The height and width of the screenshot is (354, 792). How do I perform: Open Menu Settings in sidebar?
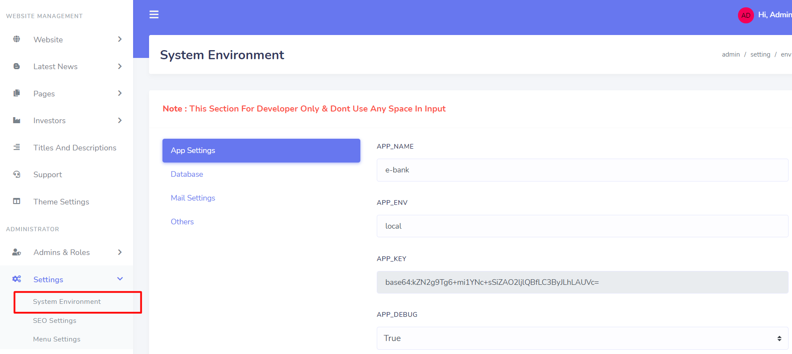point(57,339)
